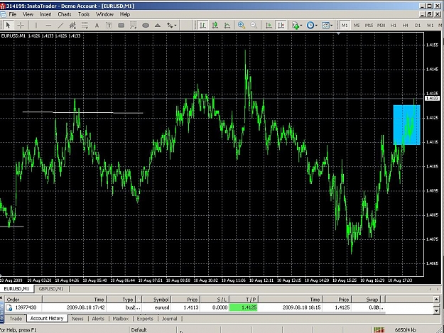Select order row 13977430
Viewport: 444px width, 333px height.
click(194, 307)
